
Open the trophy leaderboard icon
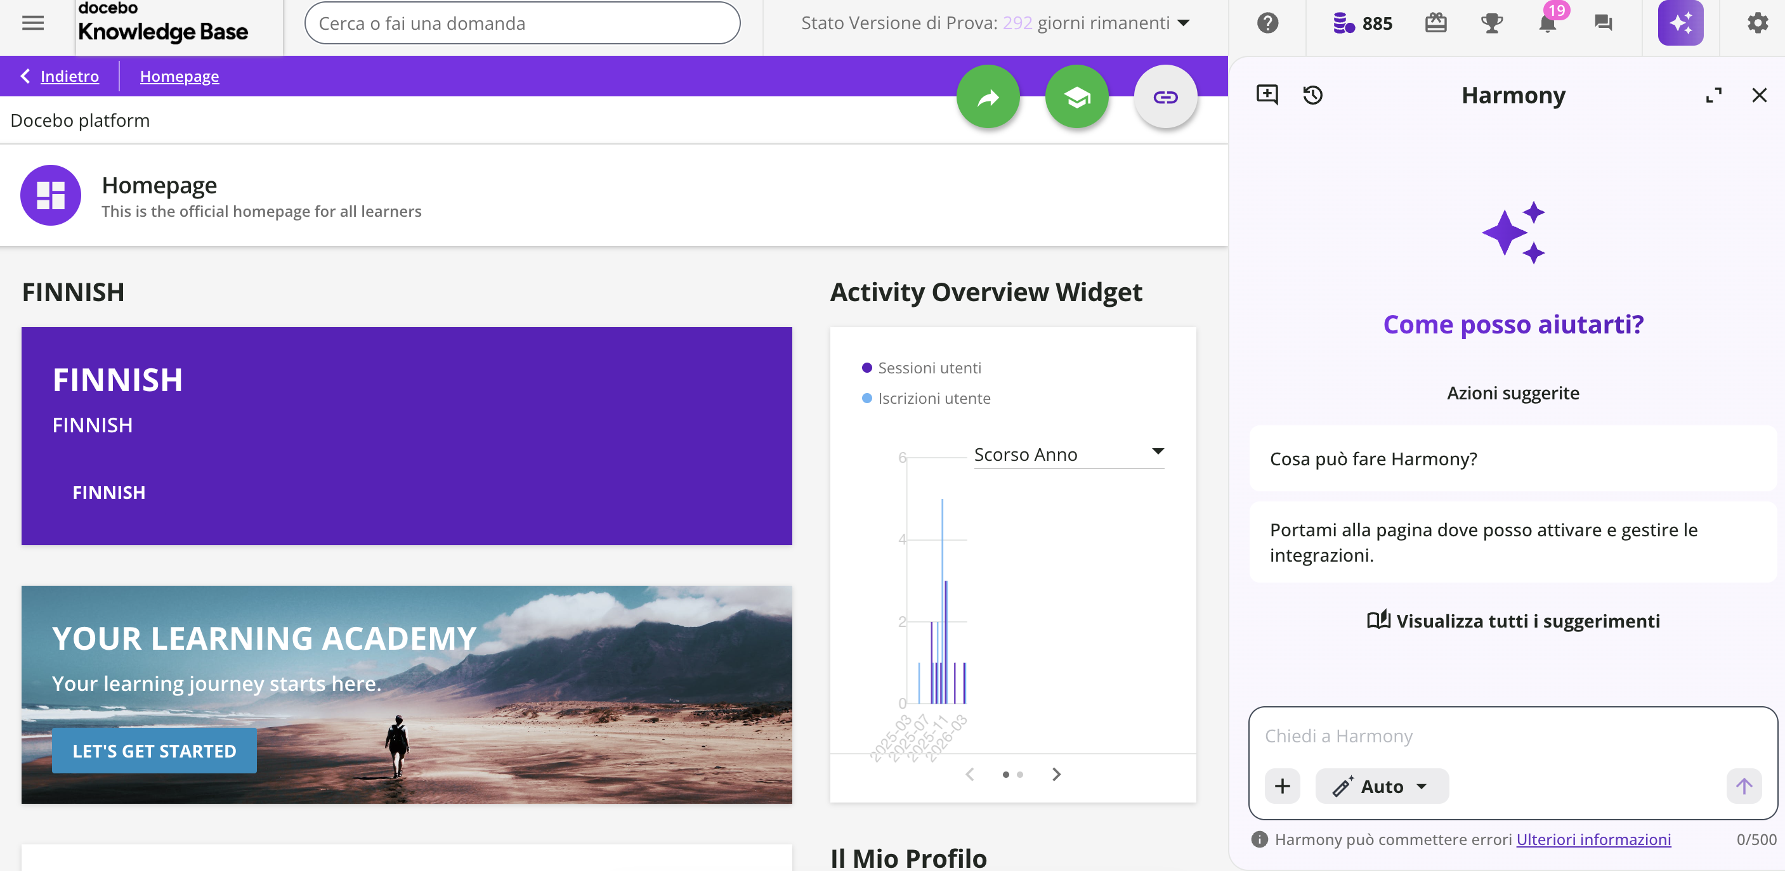pyautogui.click(x=1491, y=23)
